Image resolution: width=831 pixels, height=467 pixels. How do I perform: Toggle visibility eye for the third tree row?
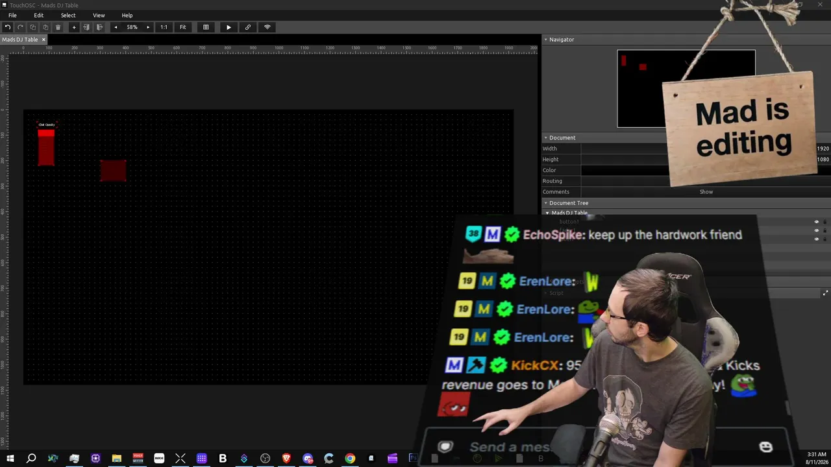tap(817, 239)
